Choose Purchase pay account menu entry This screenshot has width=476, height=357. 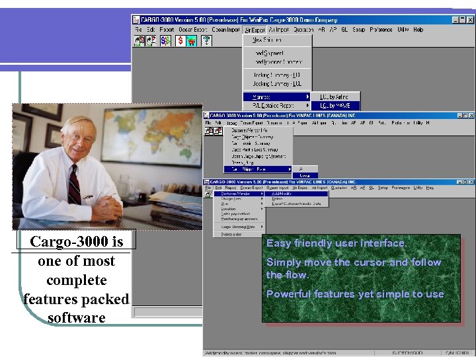pyautogui.click(x=239, y=219)
